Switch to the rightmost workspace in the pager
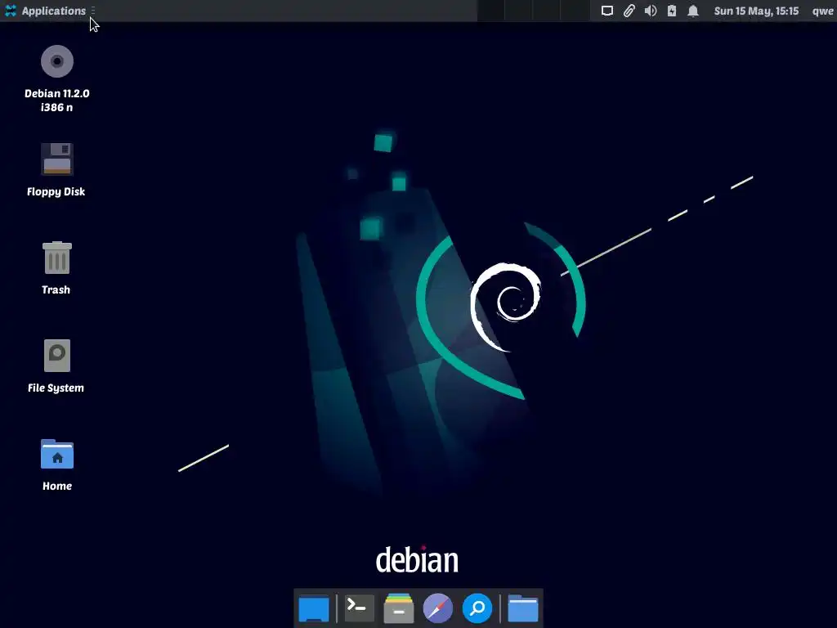The image size is (837, 628). click(x=575, y=11)
